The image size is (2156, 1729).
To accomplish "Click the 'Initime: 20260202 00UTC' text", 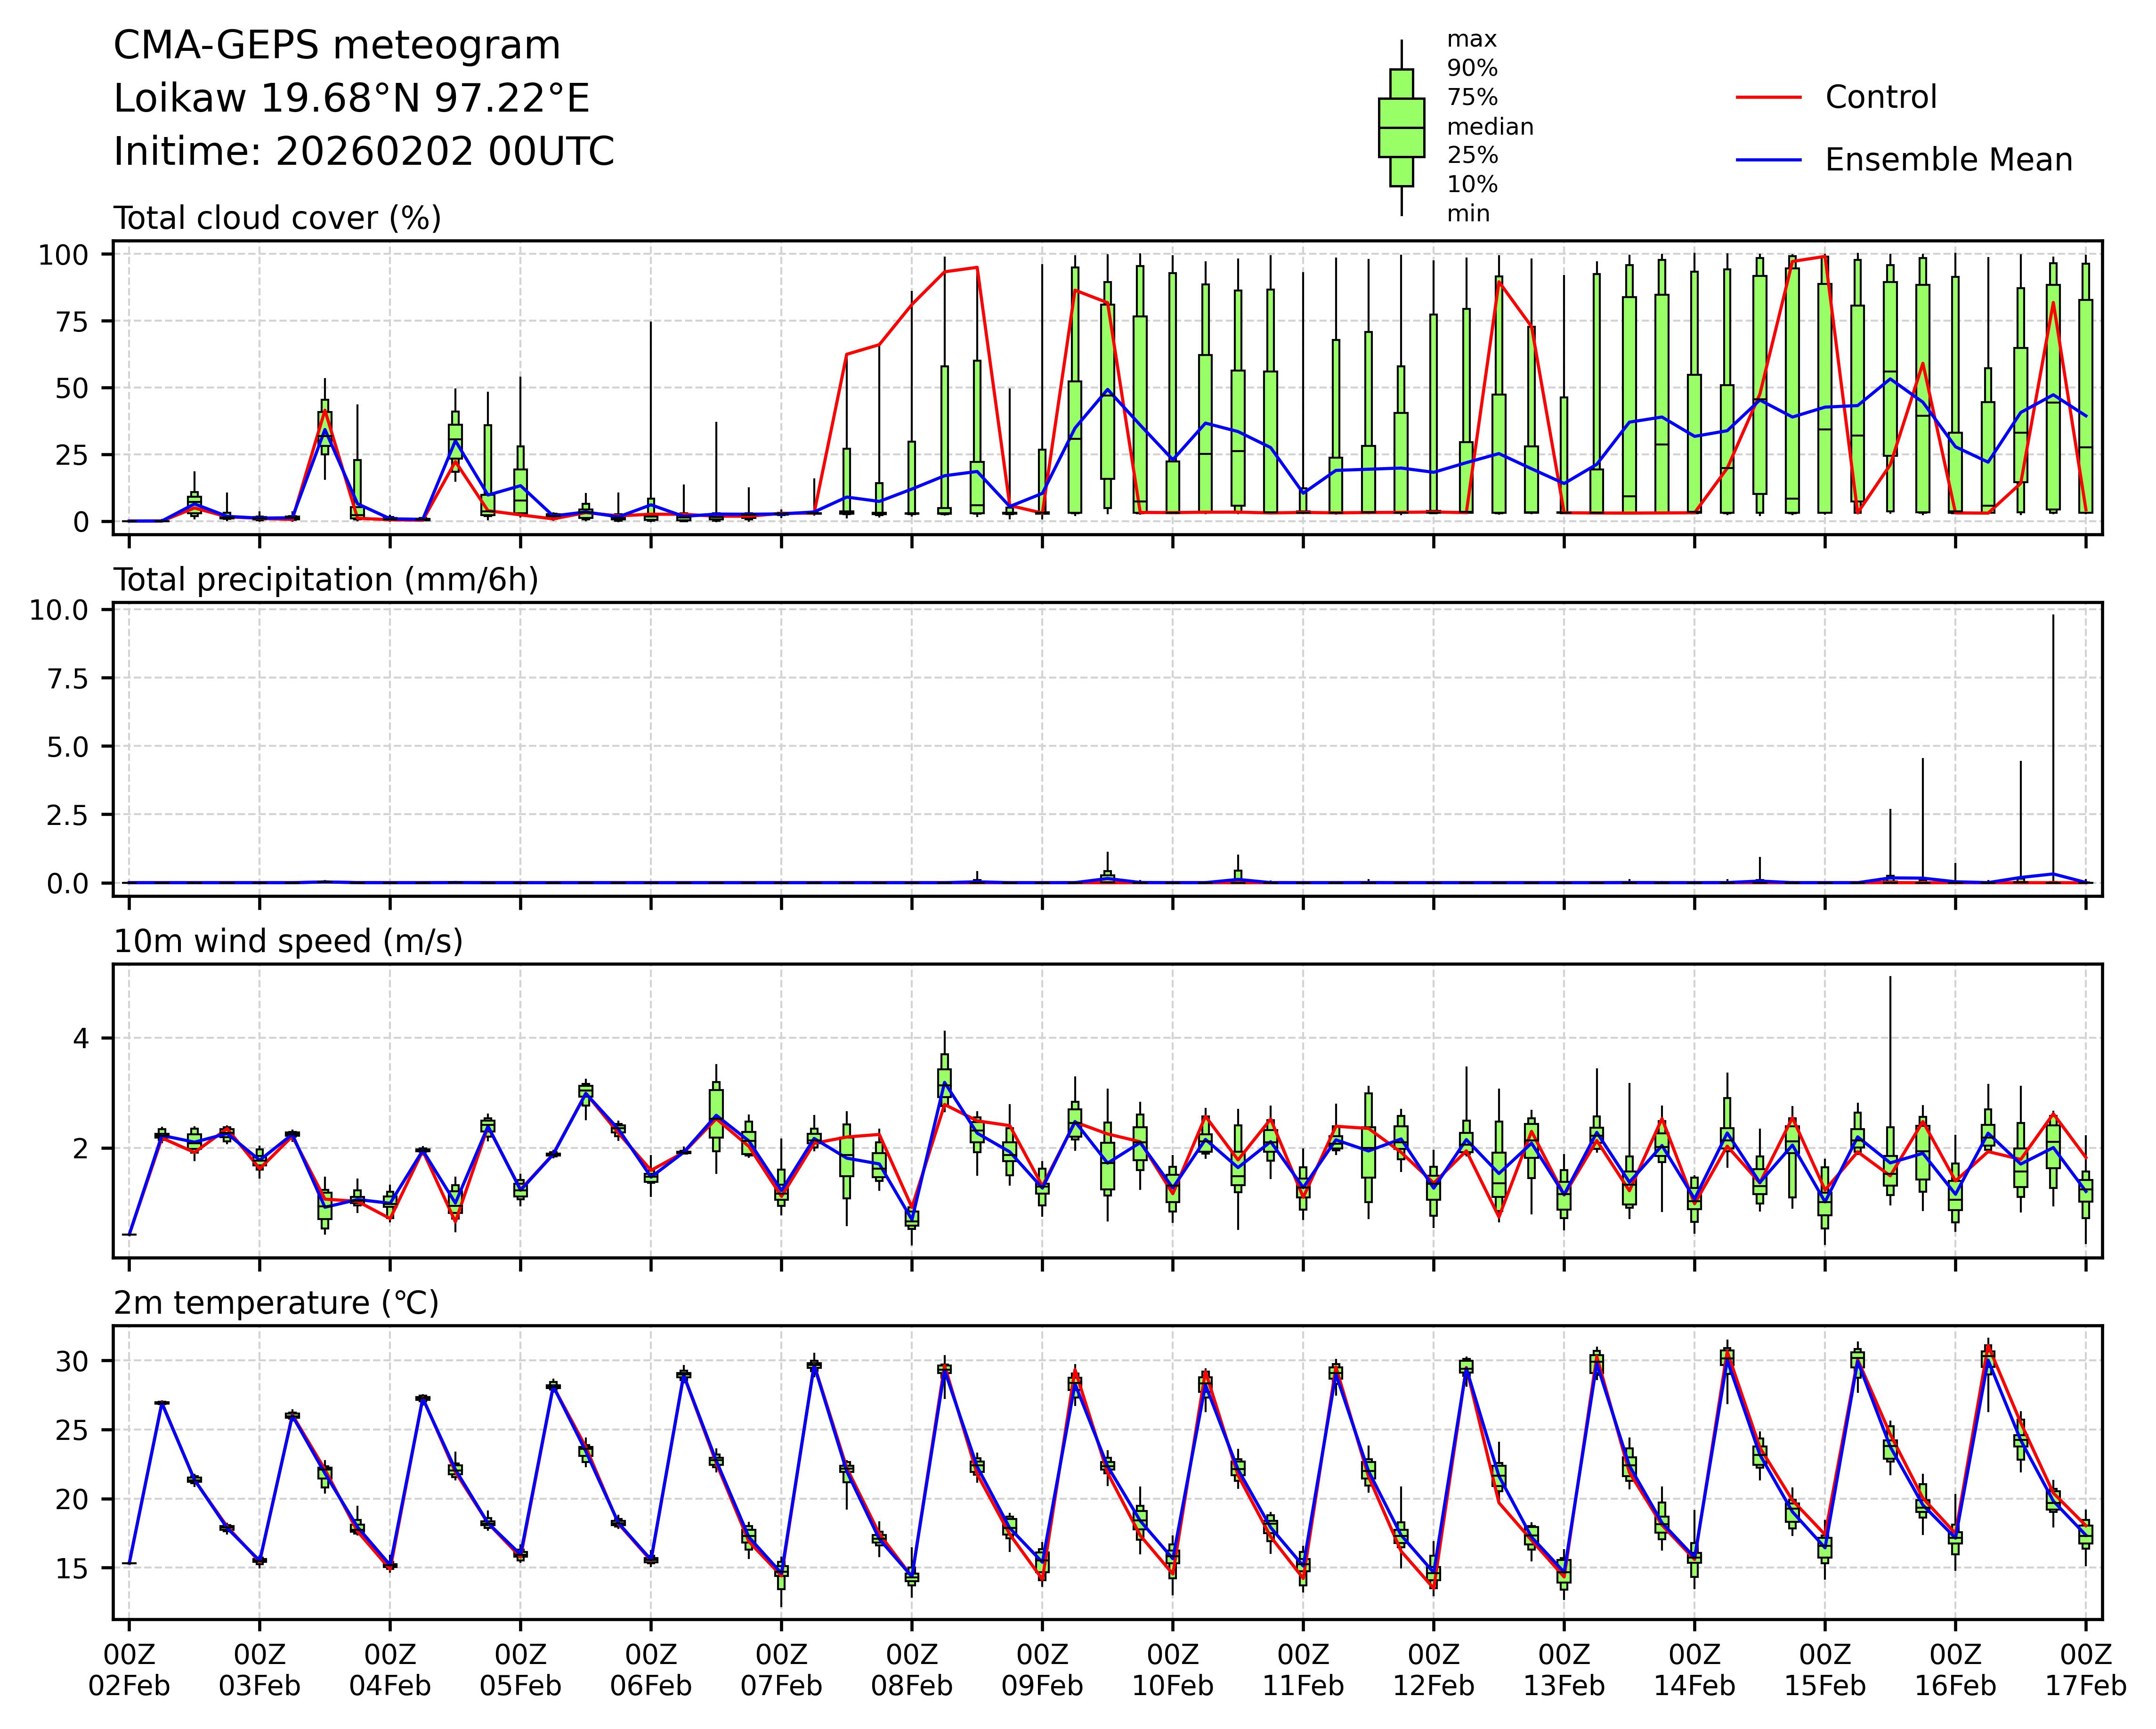I will point(364,152).
